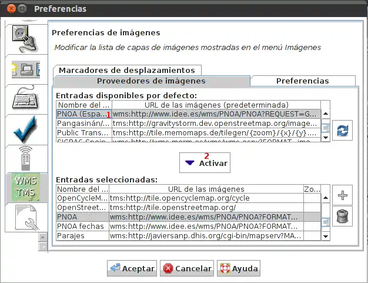Delete selected entry using trash icon
The height and width of the screenshot is (283, 368).
point(341,216)
